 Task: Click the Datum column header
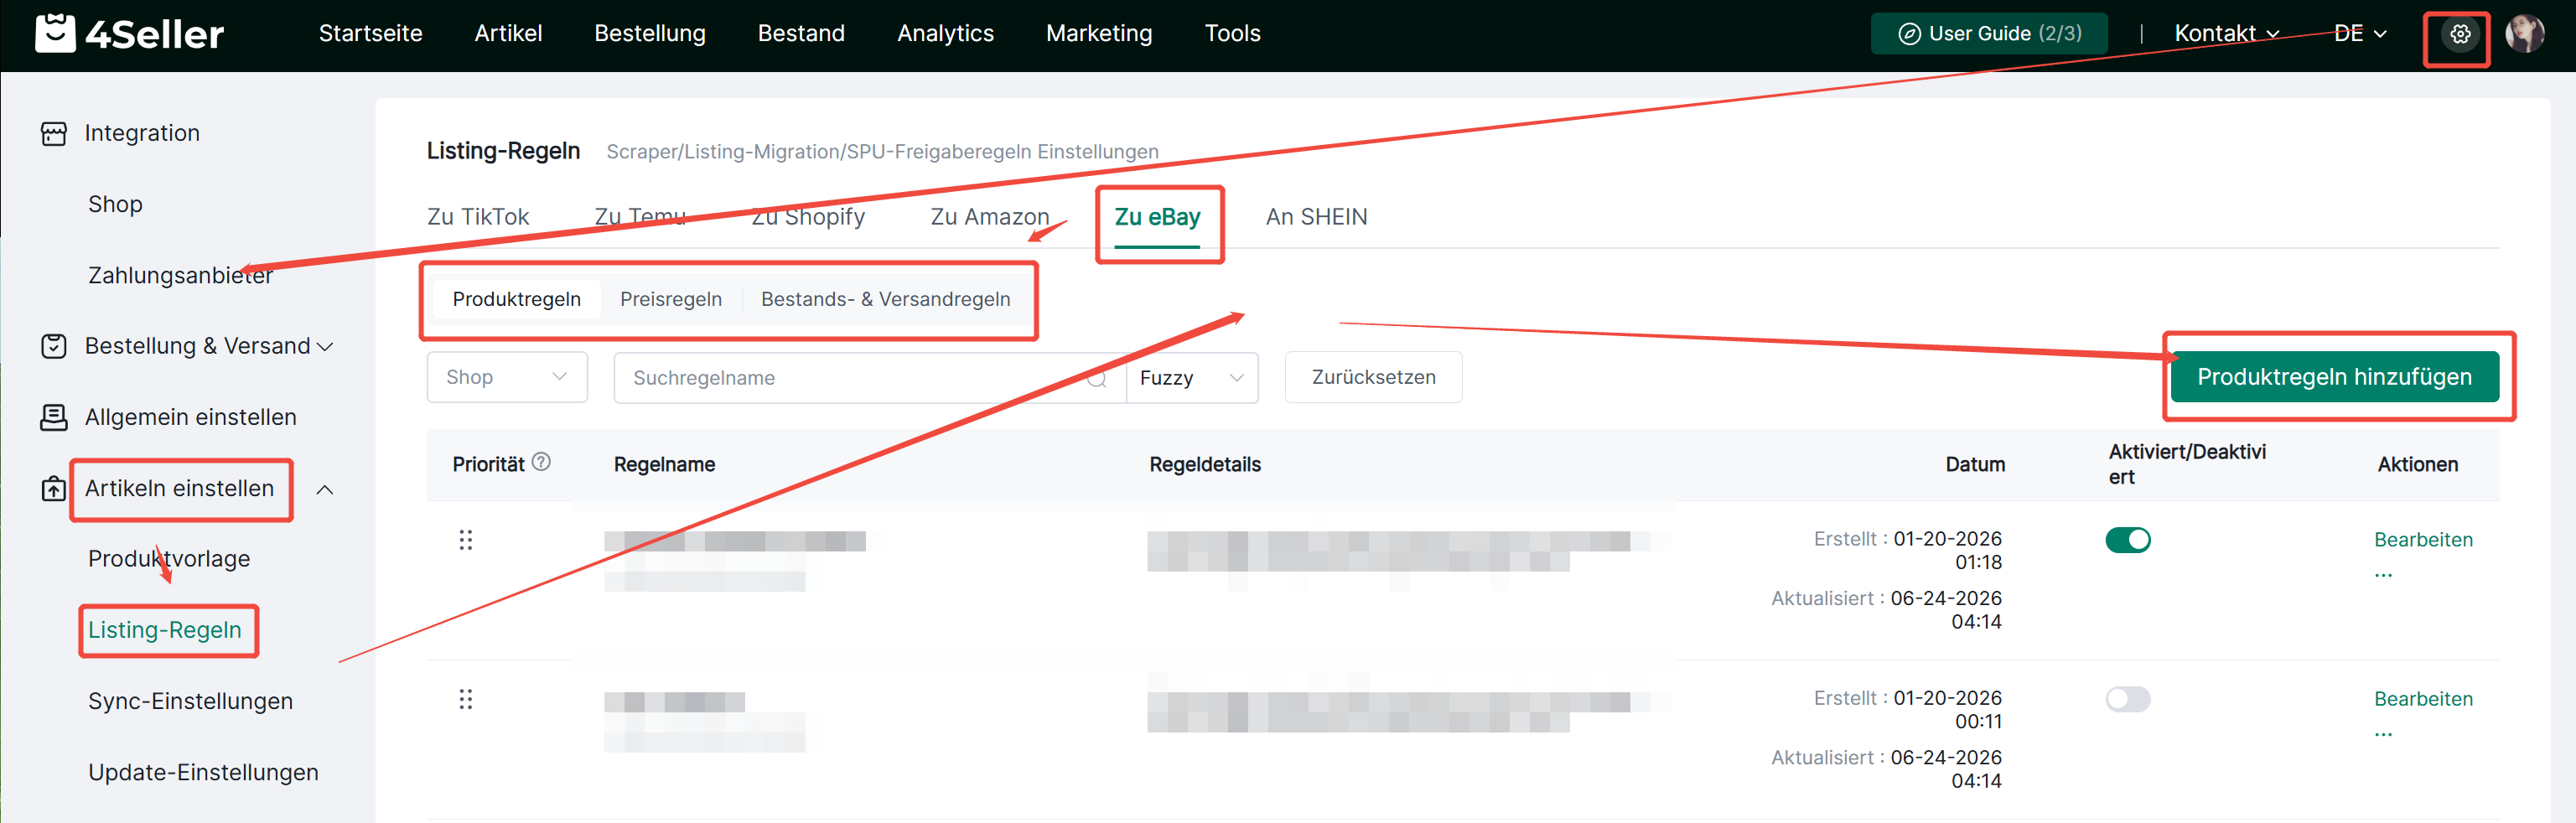[x=1975, y=464]
